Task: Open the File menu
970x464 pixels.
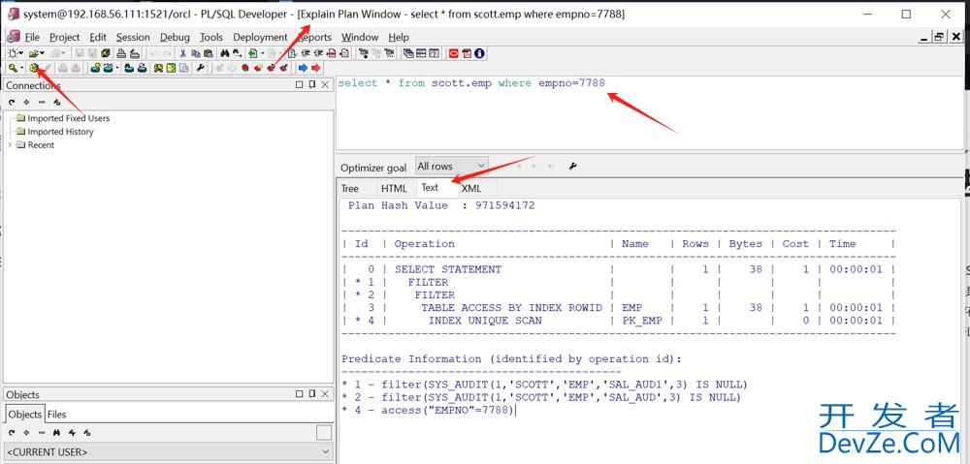Action: (32, 37)
